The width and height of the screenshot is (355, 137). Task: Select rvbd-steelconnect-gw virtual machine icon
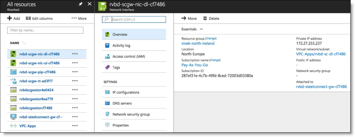click(x=13, y=117)
